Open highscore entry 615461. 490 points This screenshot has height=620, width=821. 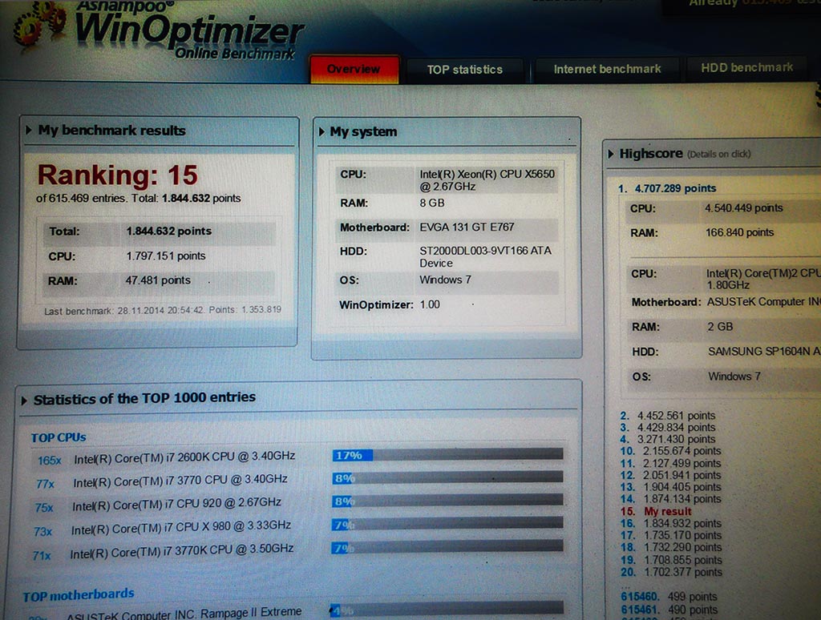click(669, 610)
